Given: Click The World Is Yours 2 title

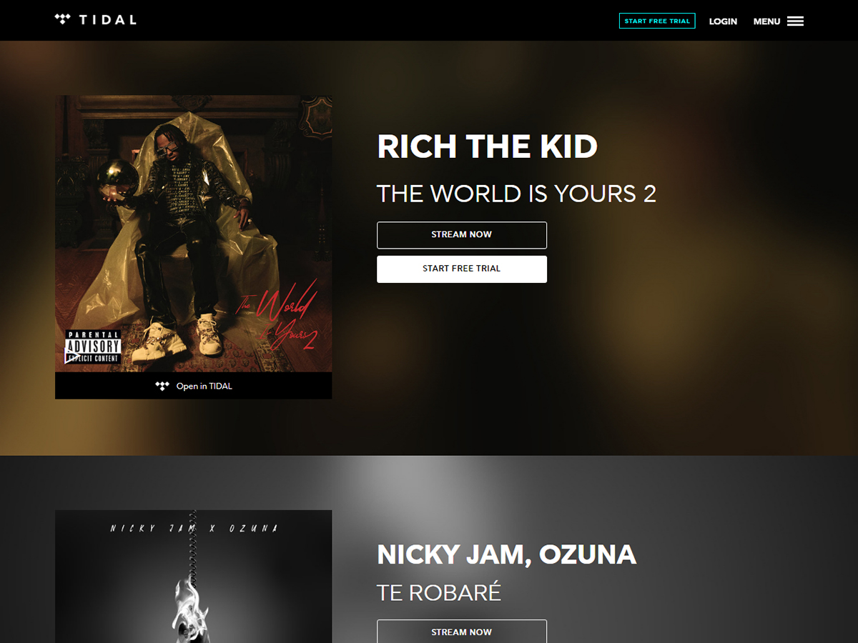Looking at the screenshot, I should click(516, 194).
